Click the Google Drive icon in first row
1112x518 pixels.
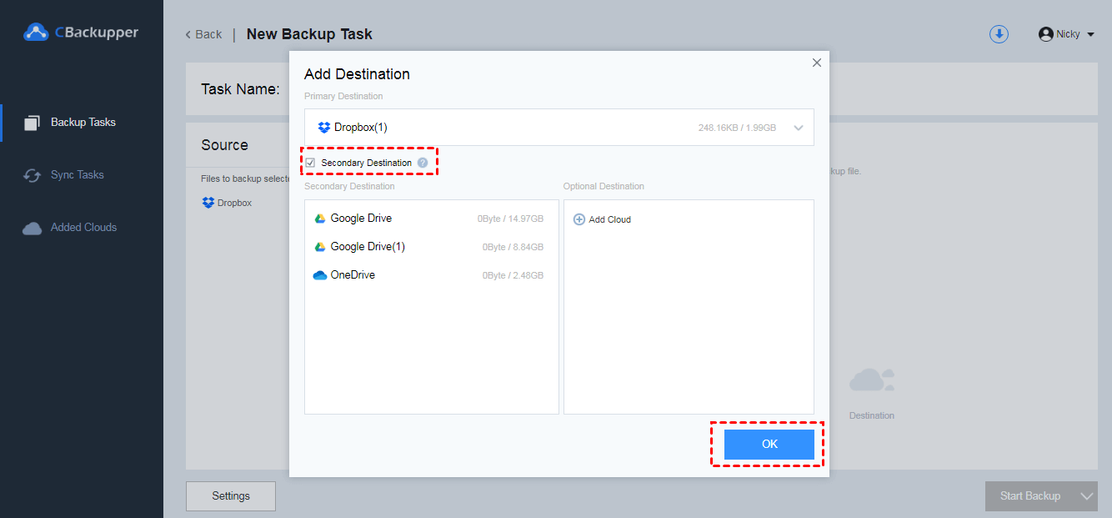[319, 219]
